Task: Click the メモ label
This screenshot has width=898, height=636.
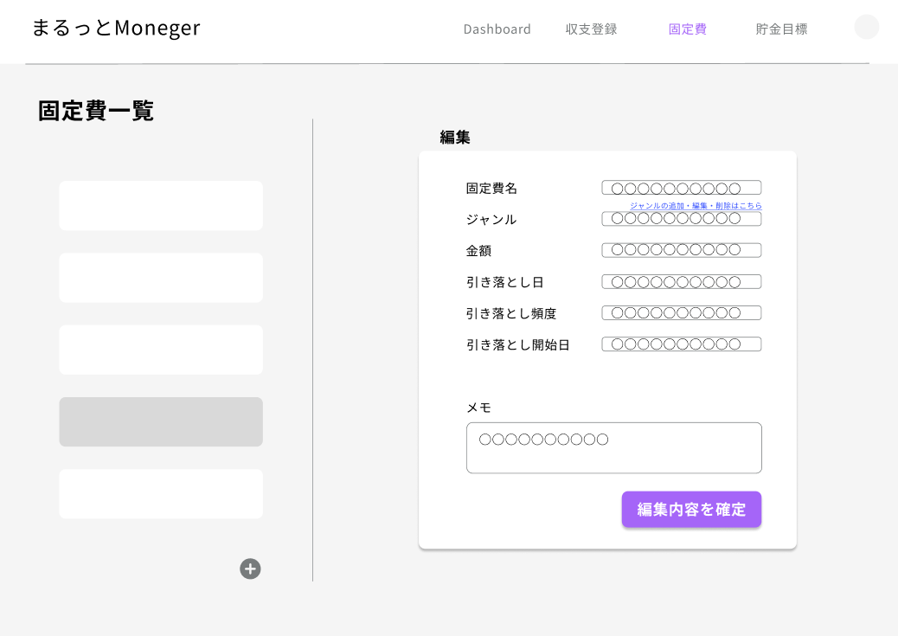Action: (478, 408)
